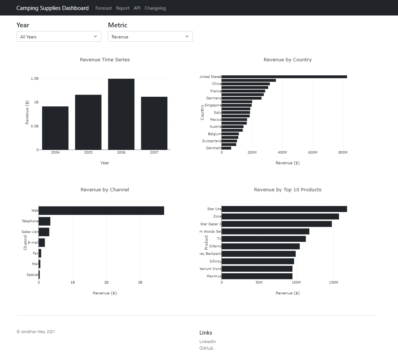Click the United States country bar
The width and height of the screenshot is (398, 356).
coord(284,77)
